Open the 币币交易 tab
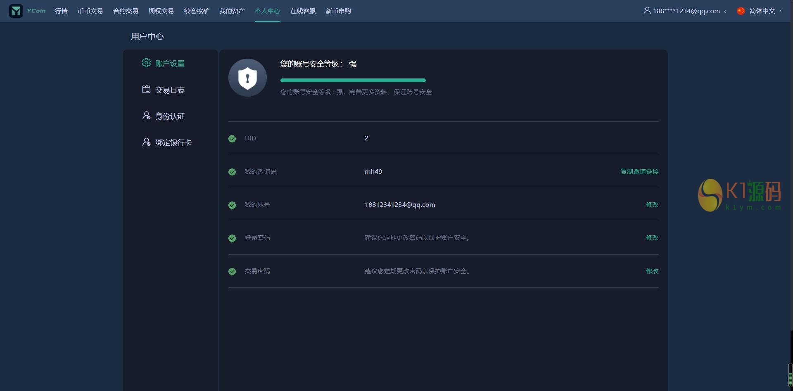The width and height of the screenshot is (793, 391). [90, 11]
